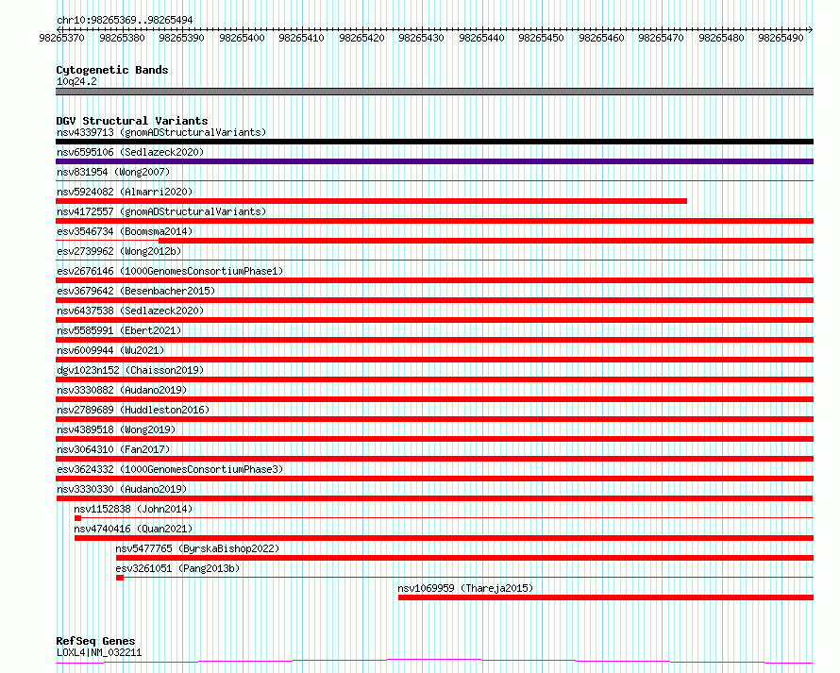The width and height of the screenshot is (840, 673).
Task: Select nsv1152838 (John2014) label
Action: [x=133, y=509]
